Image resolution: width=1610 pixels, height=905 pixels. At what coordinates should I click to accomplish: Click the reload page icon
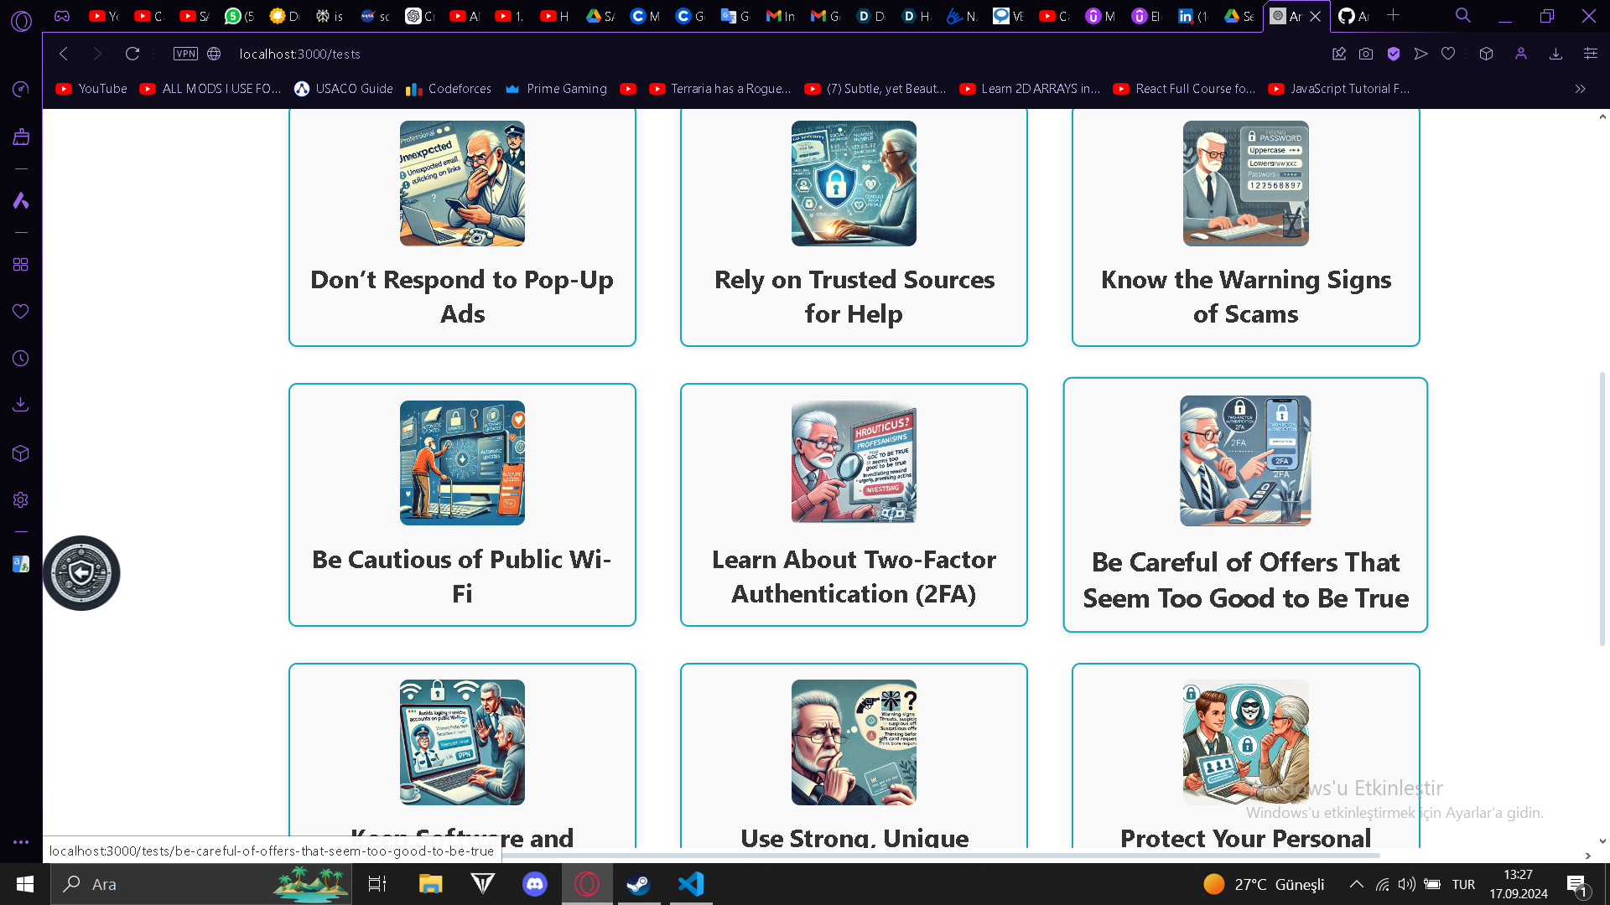pyautogui.click(x=132, y=54)
